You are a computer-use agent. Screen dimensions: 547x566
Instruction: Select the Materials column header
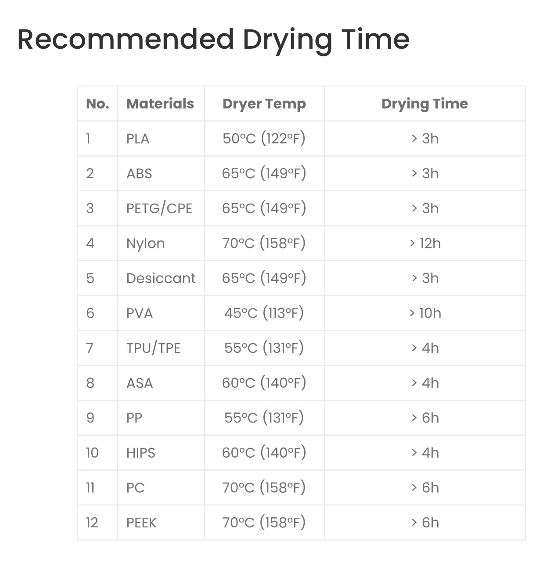click(160, 104)
